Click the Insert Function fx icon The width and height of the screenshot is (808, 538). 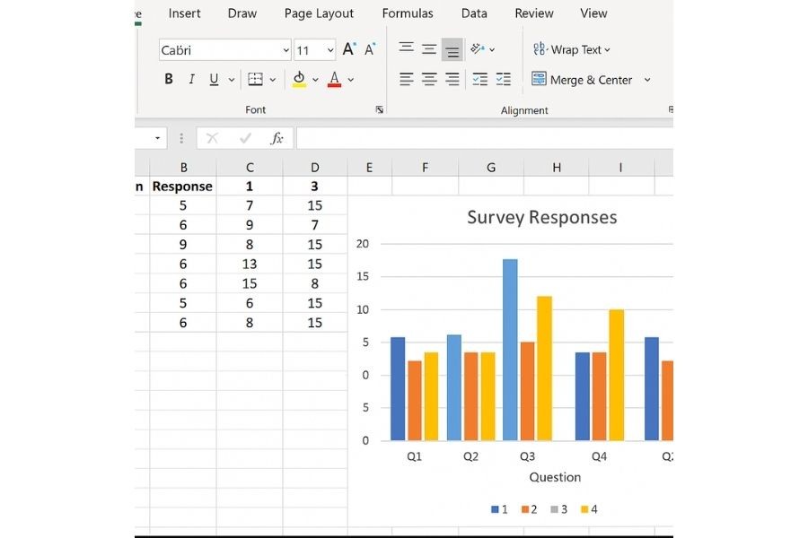tap(277, 138)
